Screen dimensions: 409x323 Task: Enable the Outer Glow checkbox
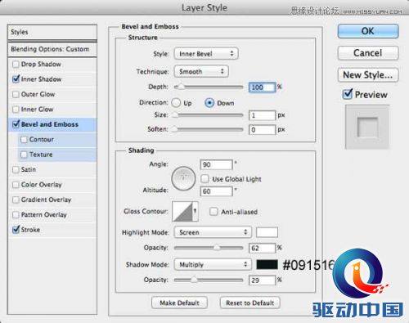[x=16, y=94]
